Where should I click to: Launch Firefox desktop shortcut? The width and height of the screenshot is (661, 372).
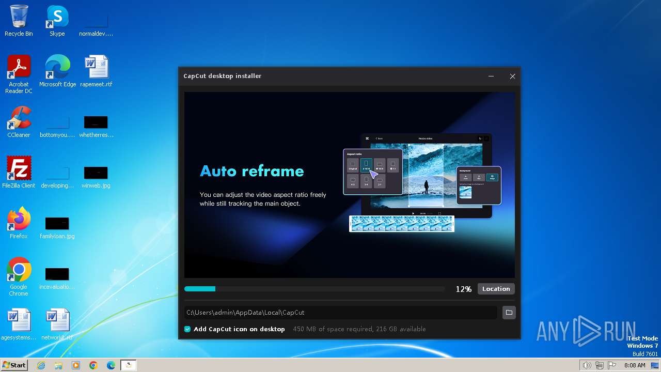[19, 223]
